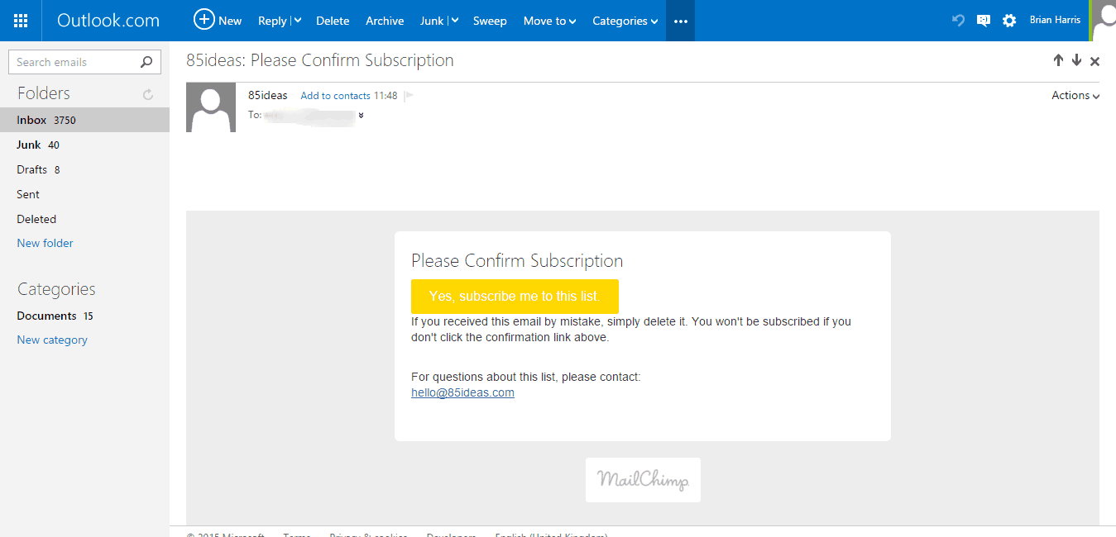Click the Outlook.com logo
Screen dimensions: 1116x537
[x=108, y=21]
